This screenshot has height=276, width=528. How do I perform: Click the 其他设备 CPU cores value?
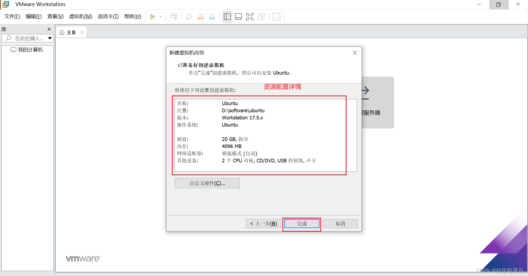tap(269, 161)
